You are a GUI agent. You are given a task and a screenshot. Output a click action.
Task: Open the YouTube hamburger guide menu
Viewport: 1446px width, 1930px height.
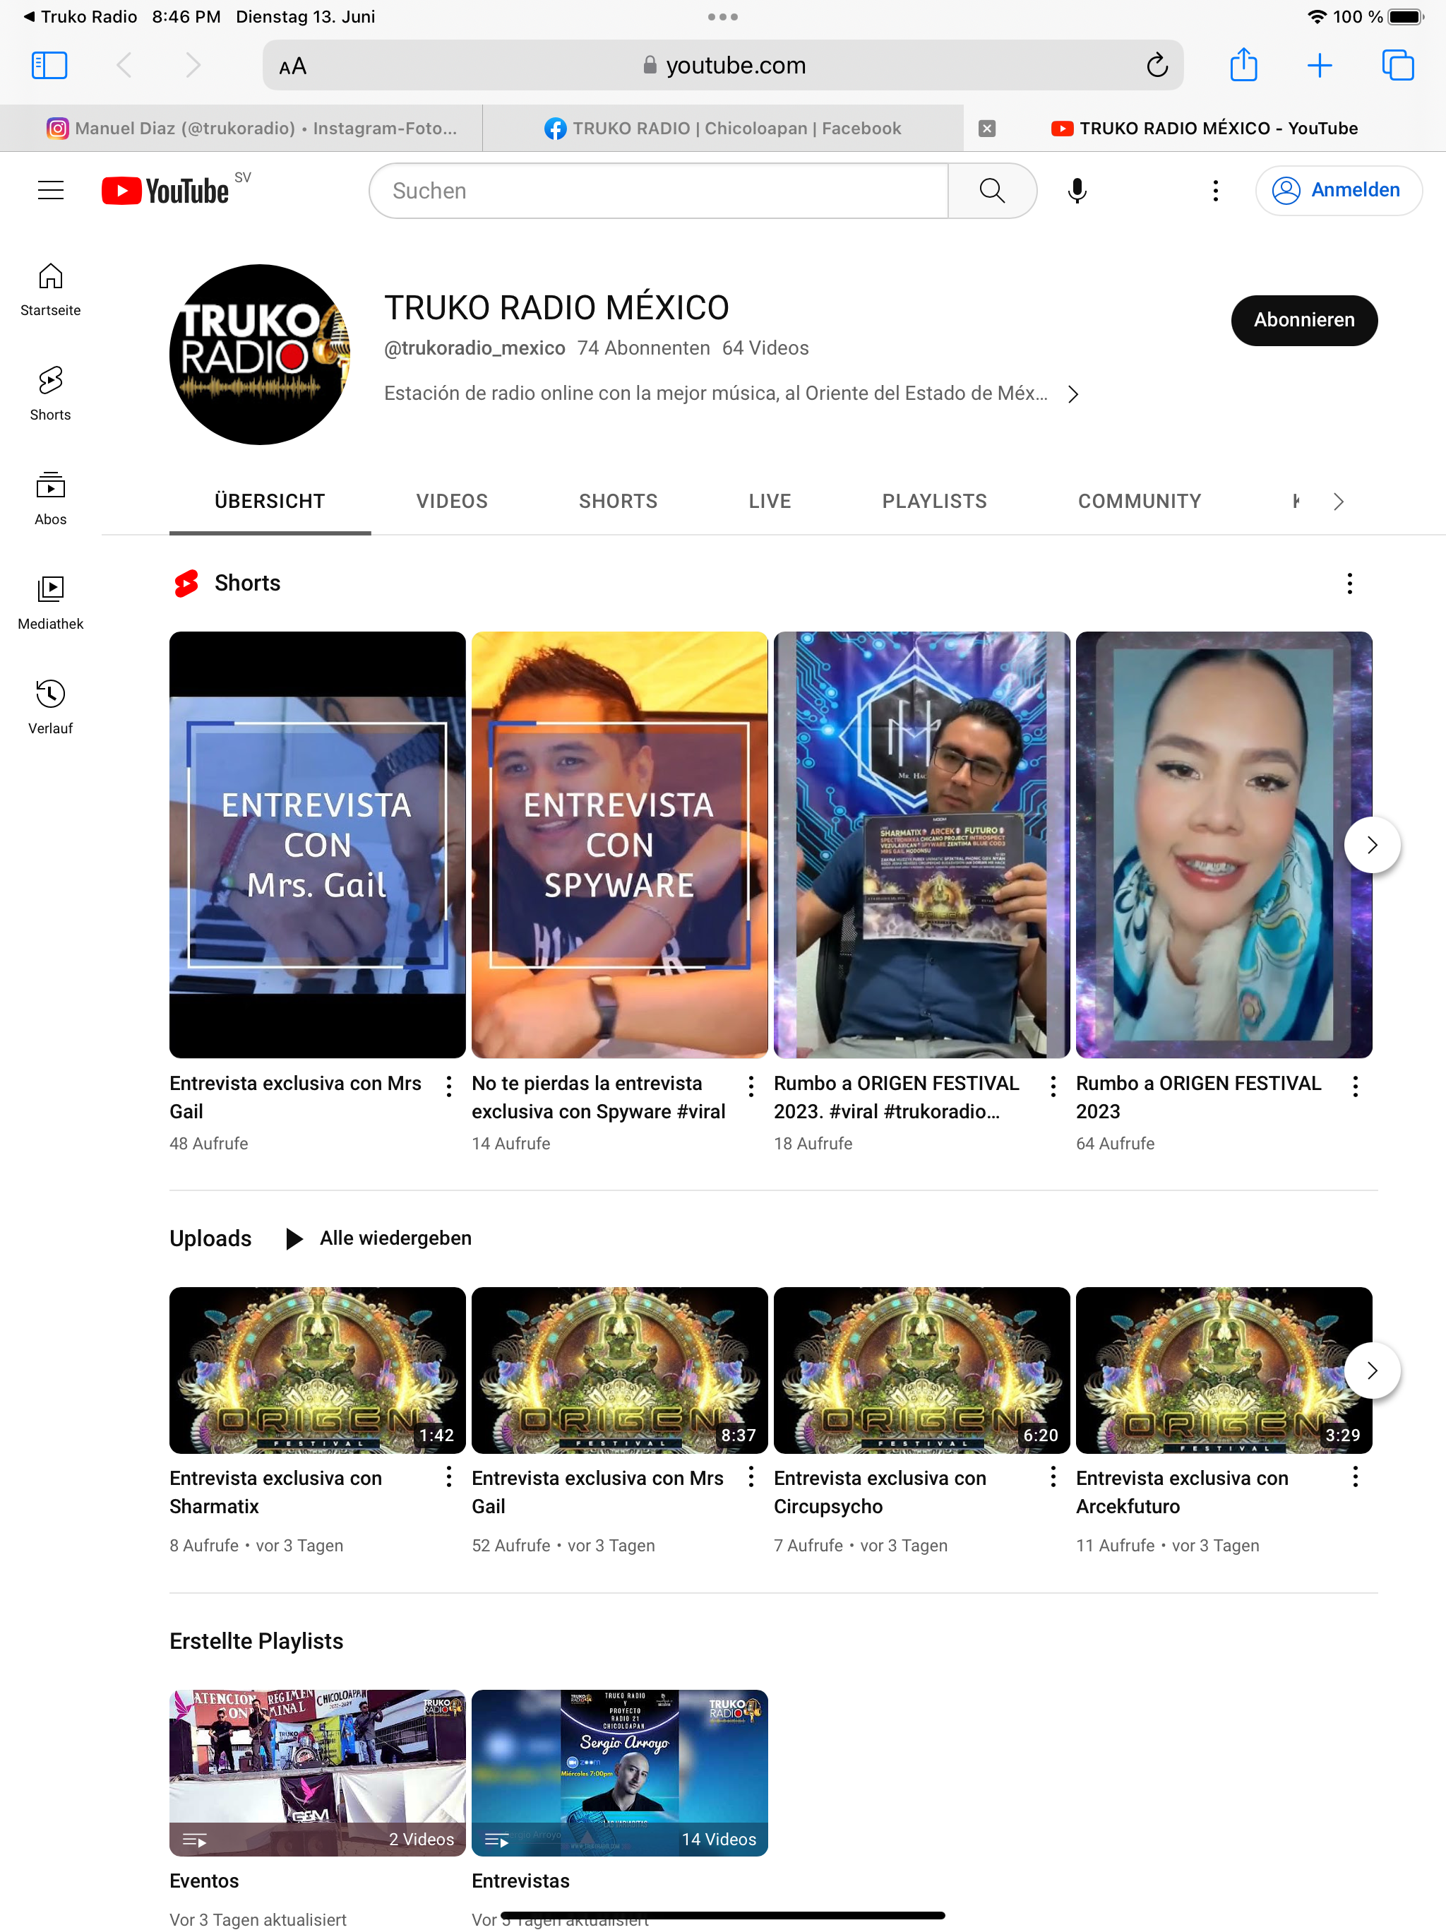[51, 190]
